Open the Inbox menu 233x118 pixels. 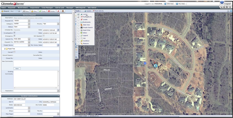(3, 8)
